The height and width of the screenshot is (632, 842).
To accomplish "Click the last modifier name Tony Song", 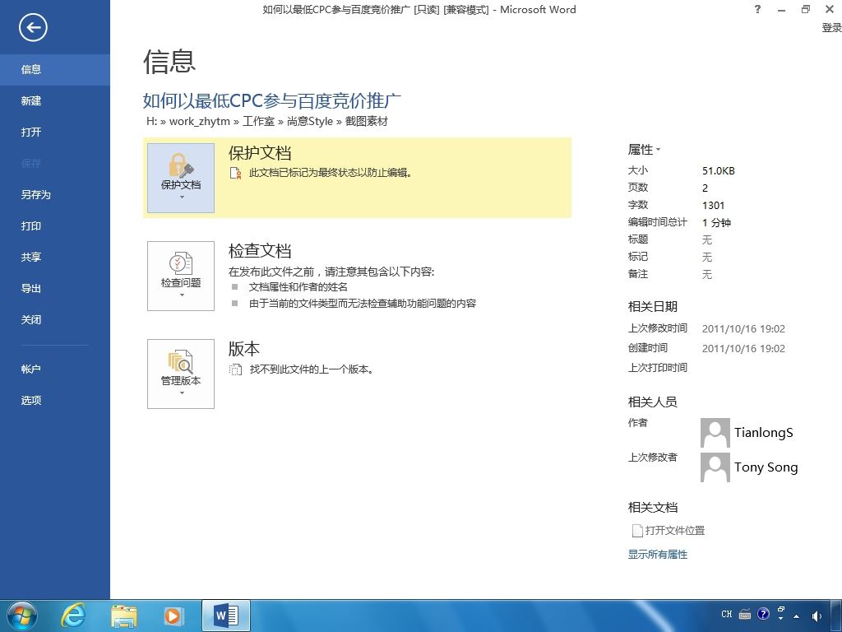I will point(766,467).
